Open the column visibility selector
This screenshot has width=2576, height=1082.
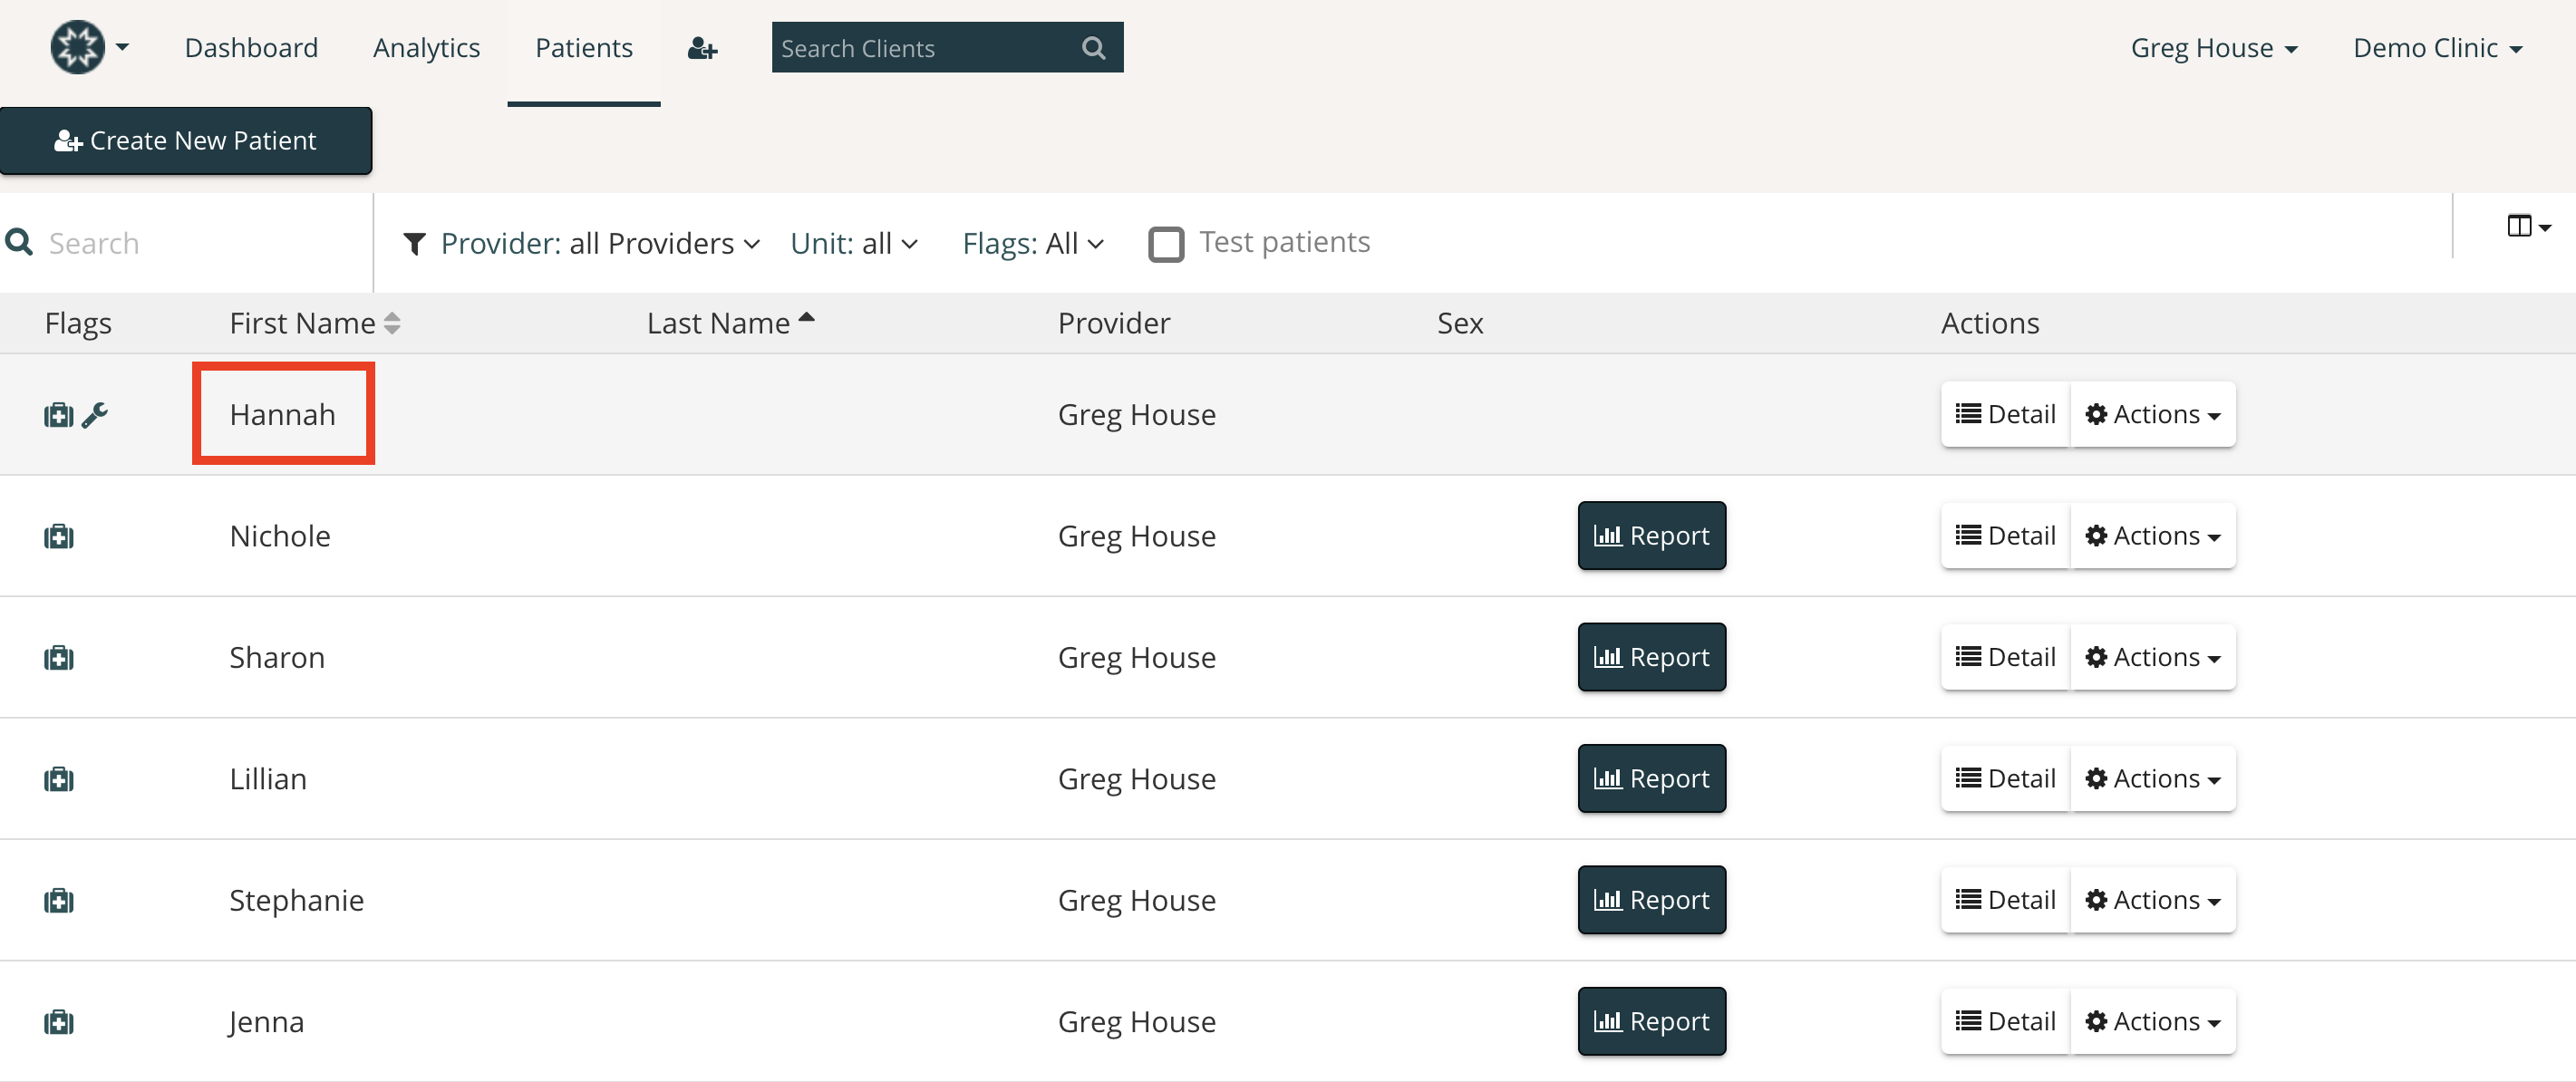(x=2529, y=226)
